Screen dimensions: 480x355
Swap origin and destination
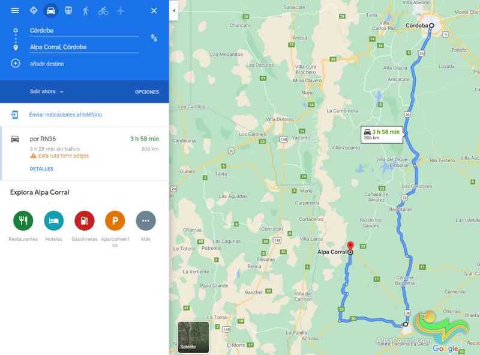154,38
